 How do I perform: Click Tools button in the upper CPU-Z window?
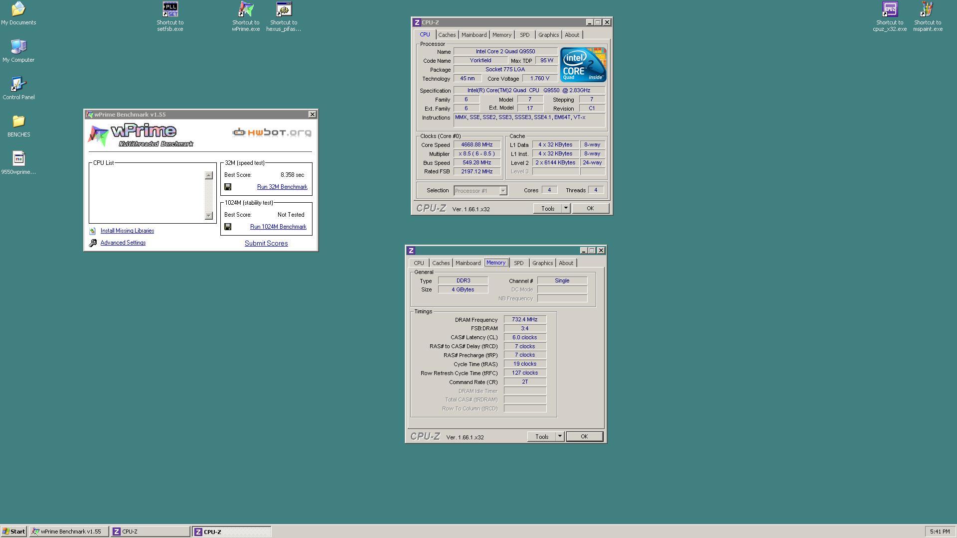(x=548, y=209)
